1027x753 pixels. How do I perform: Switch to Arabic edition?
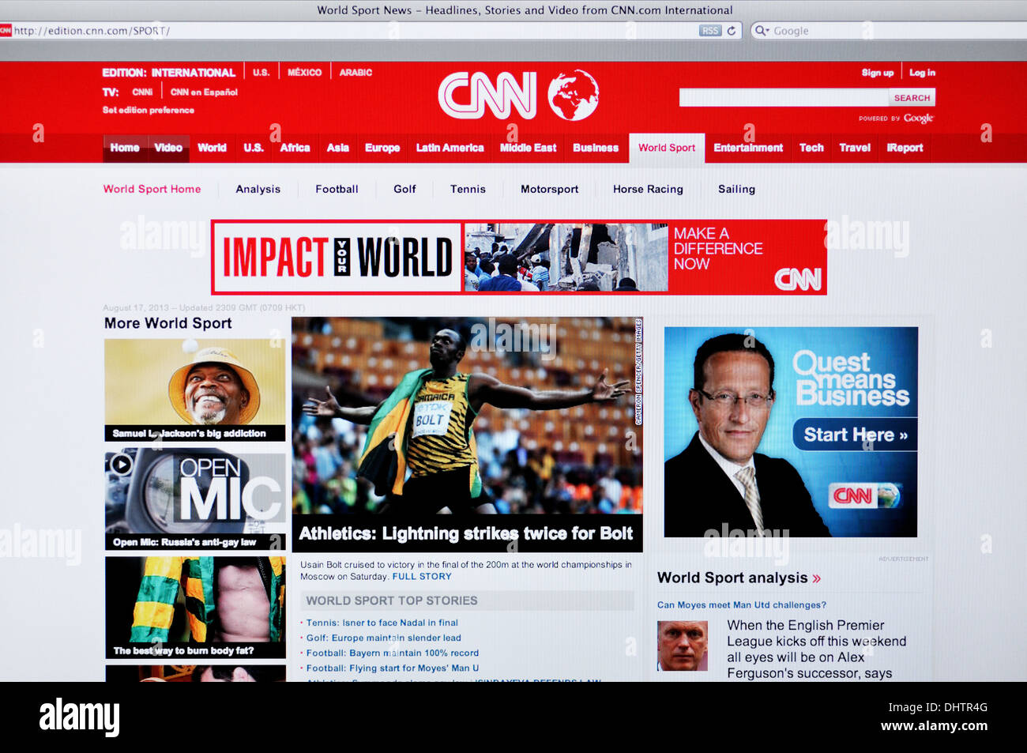tap(355, 73)
